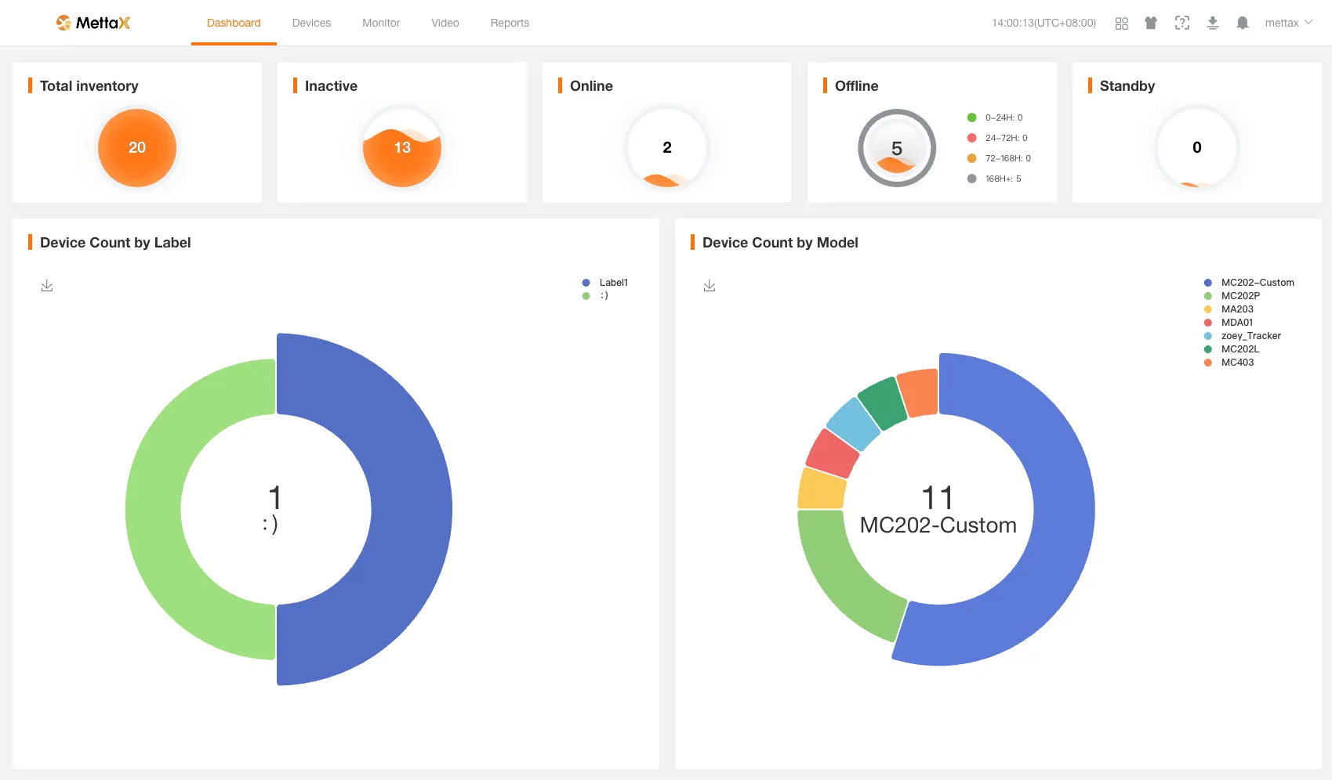Download the Device Count by Model chart
The height and width of the screenshot is (780, 1332).
coord(710,286)
